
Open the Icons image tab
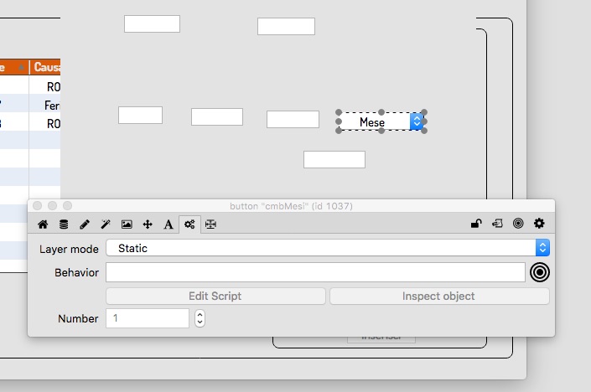[127, 224]
